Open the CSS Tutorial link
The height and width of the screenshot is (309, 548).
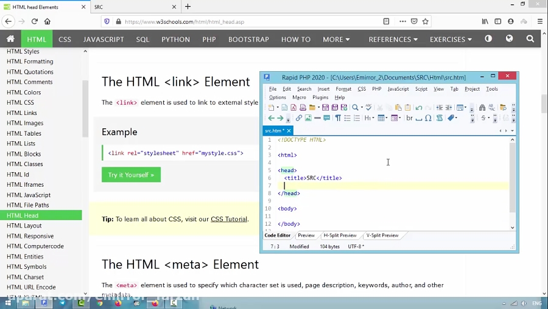click(x=229, y=219)
